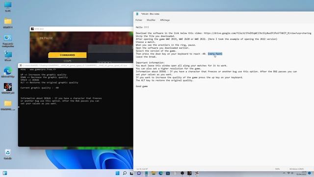Image resolution: width=314 pixels, height=177 pixels.
Task: Select the speed tool taskbar icon at far right of apps
Action: coord(197,173)
